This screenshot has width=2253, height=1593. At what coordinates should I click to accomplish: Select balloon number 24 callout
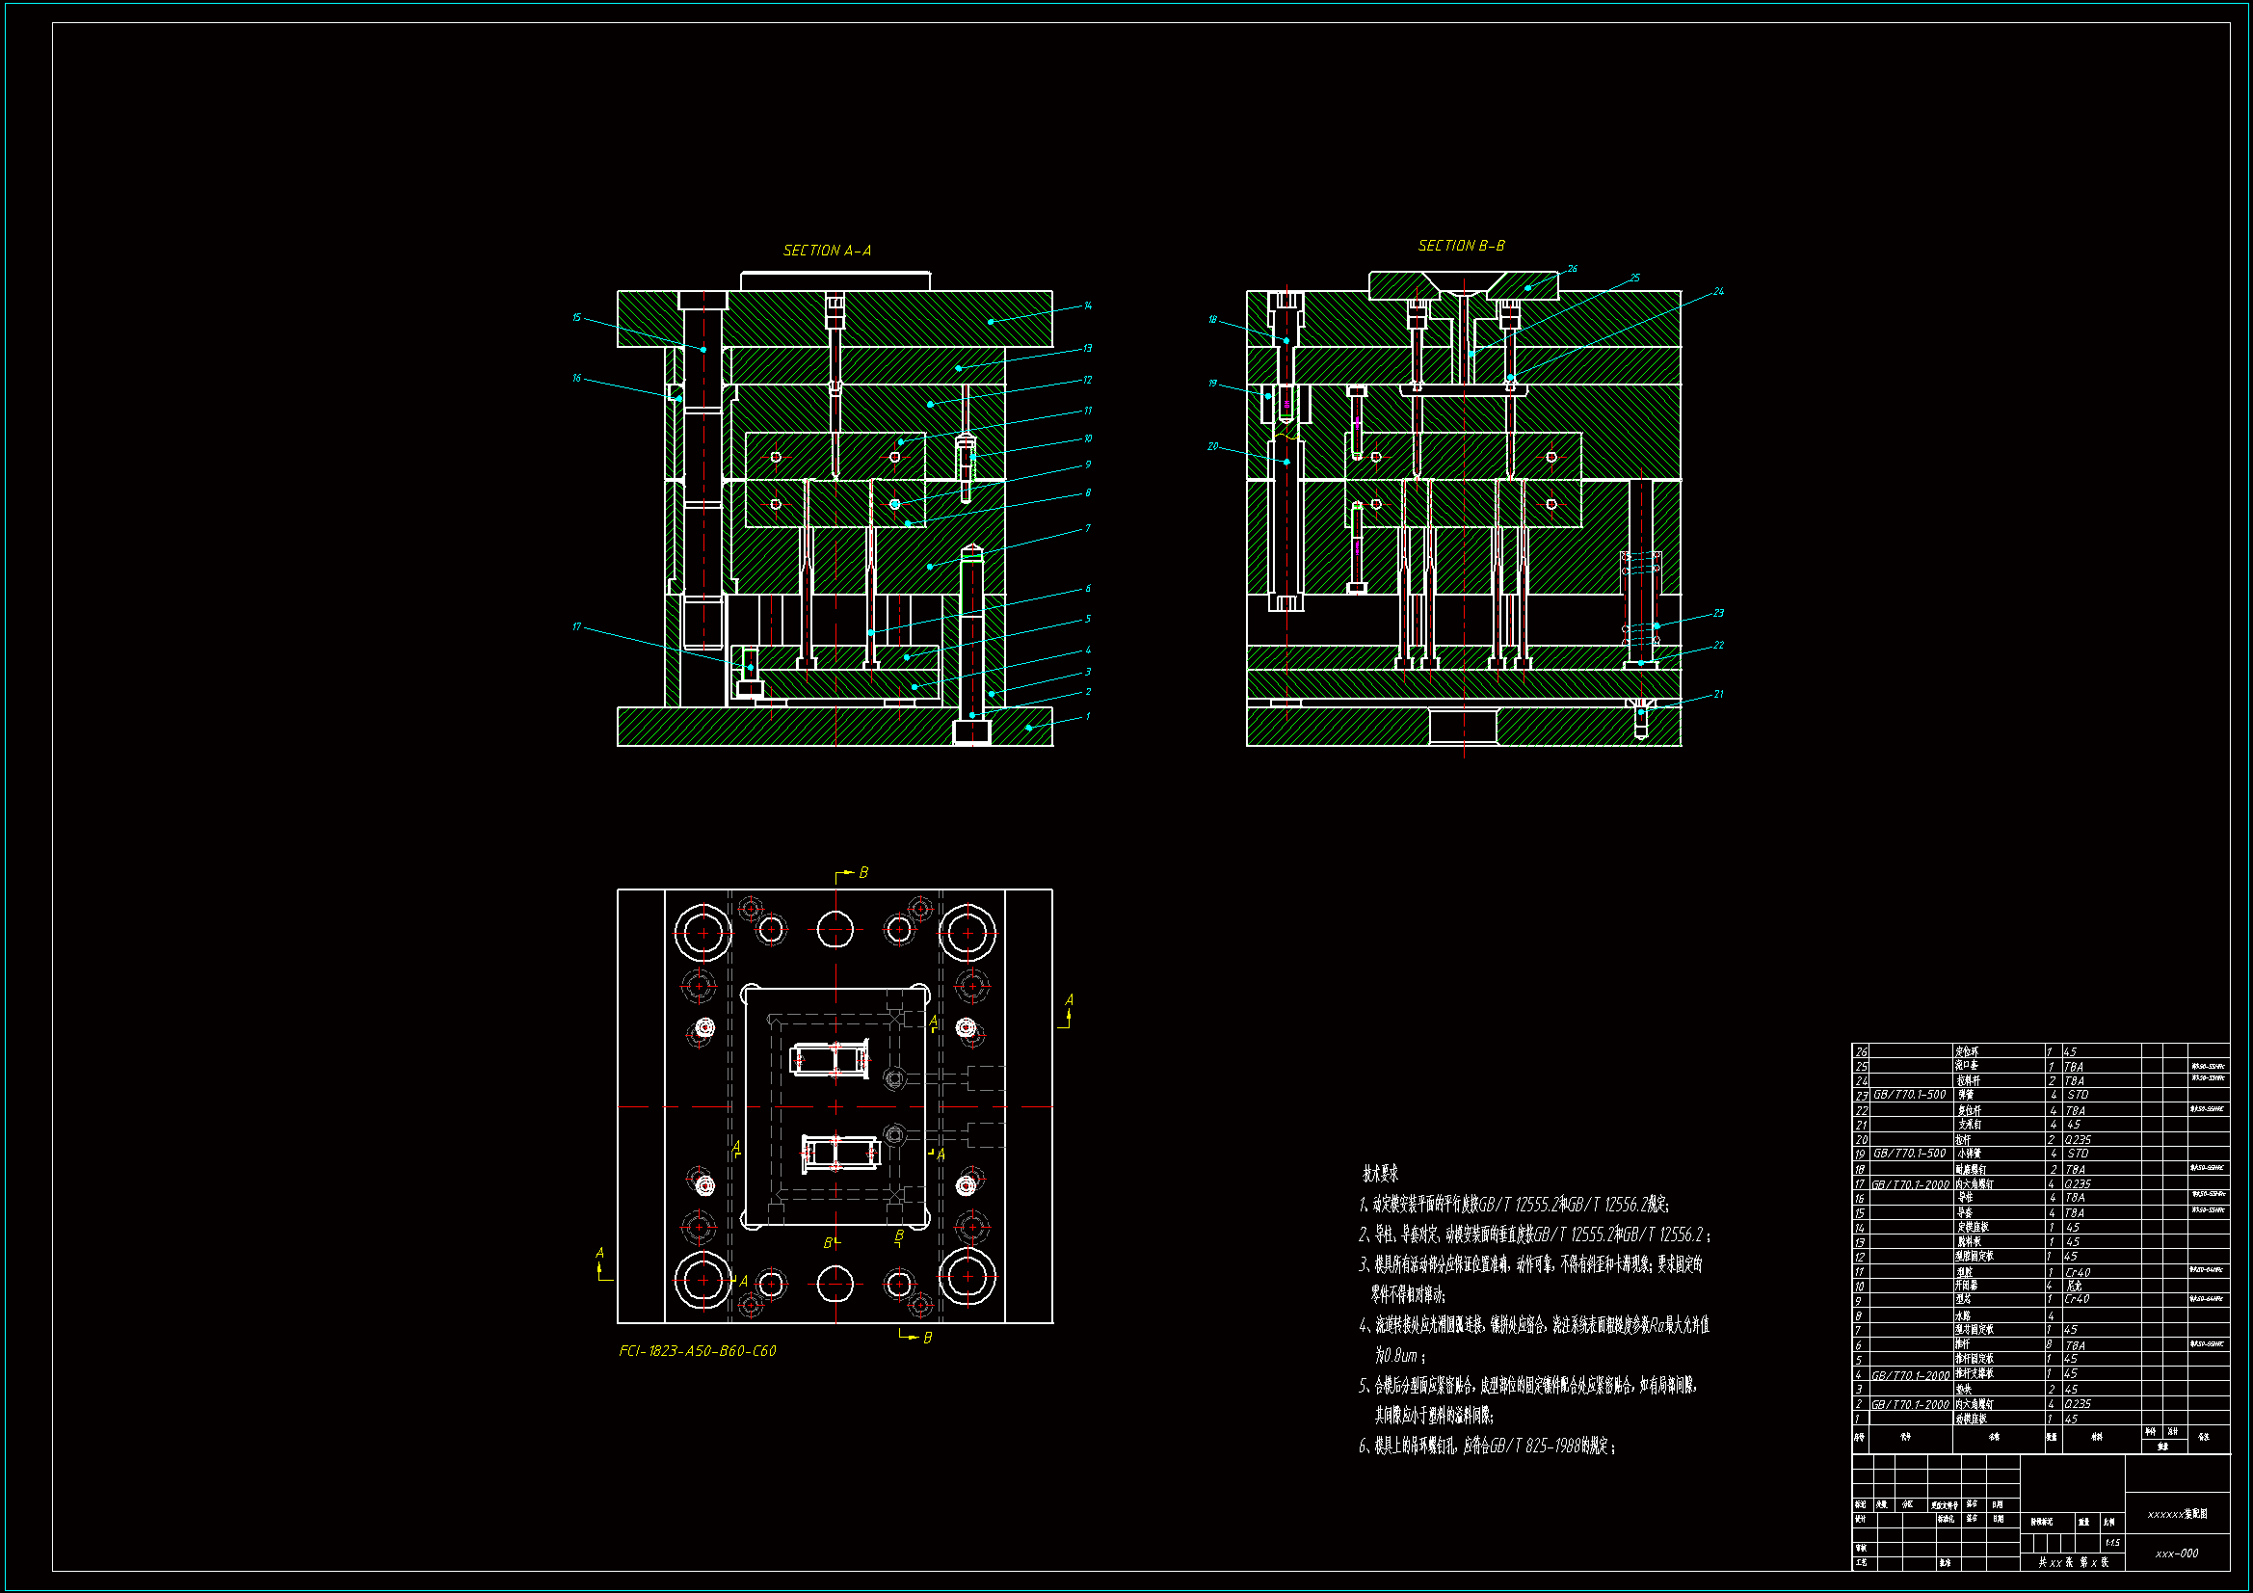pos(1718,290)
